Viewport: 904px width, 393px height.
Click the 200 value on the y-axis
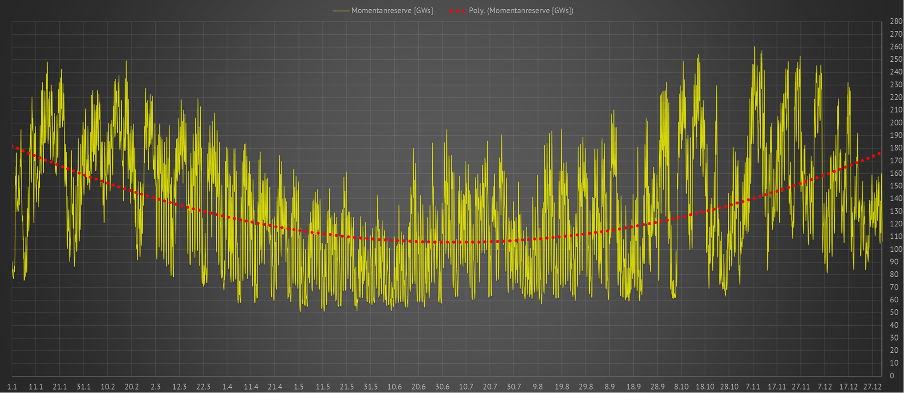tap(896, 123)
